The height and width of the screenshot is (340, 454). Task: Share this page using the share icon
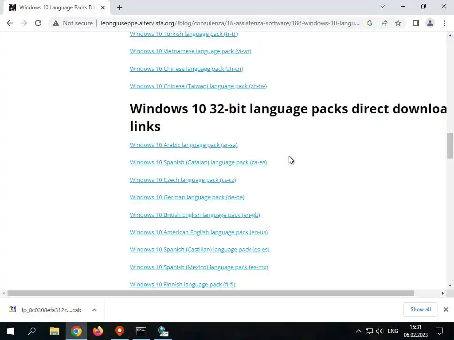384,23
